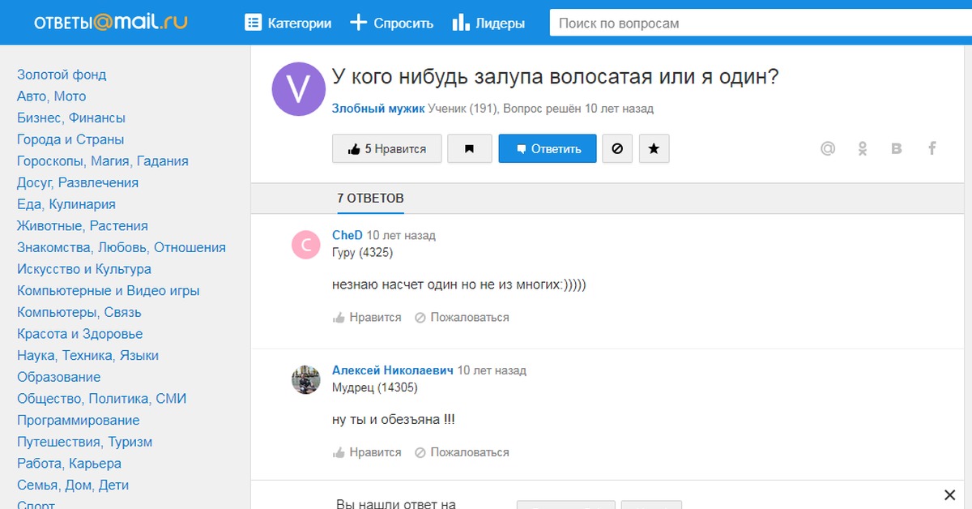Click the star favorite icon button
Screen dimensions: 972x509
(654, 149)
